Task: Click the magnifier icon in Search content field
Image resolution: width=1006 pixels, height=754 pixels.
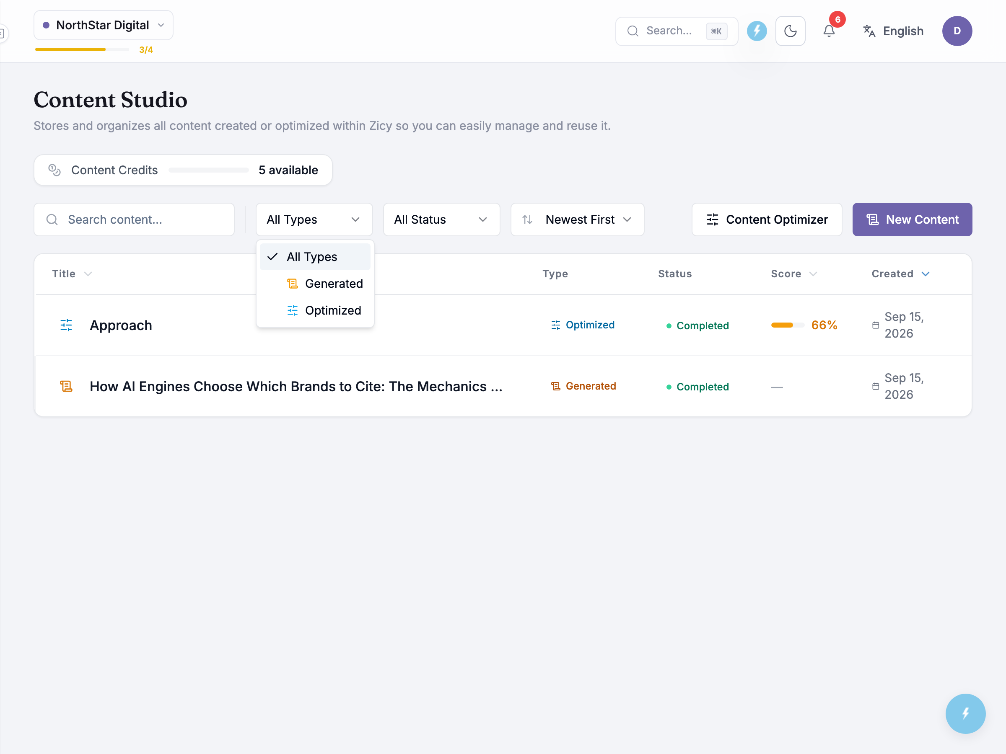Action: click(52, 219)
